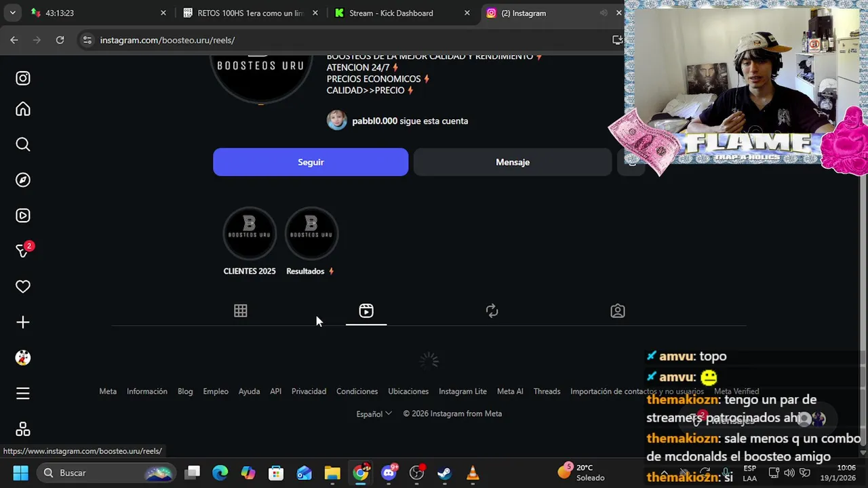The width and height of the screenshot is (868, 488).
Task: Open the Blog footer link
Action: tap(185, 391)
